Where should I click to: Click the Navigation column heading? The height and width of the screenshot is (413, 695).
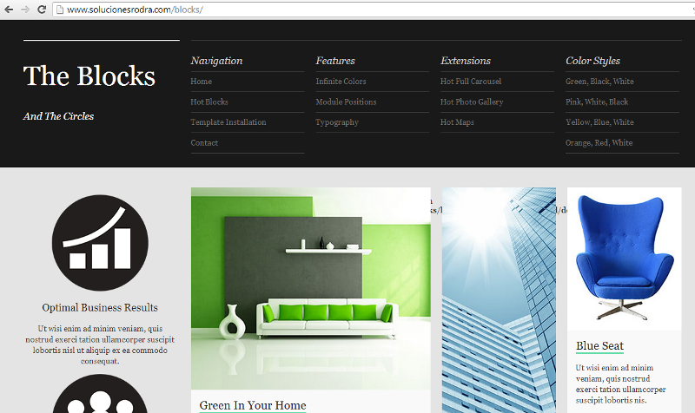click(x=216, y=61)
